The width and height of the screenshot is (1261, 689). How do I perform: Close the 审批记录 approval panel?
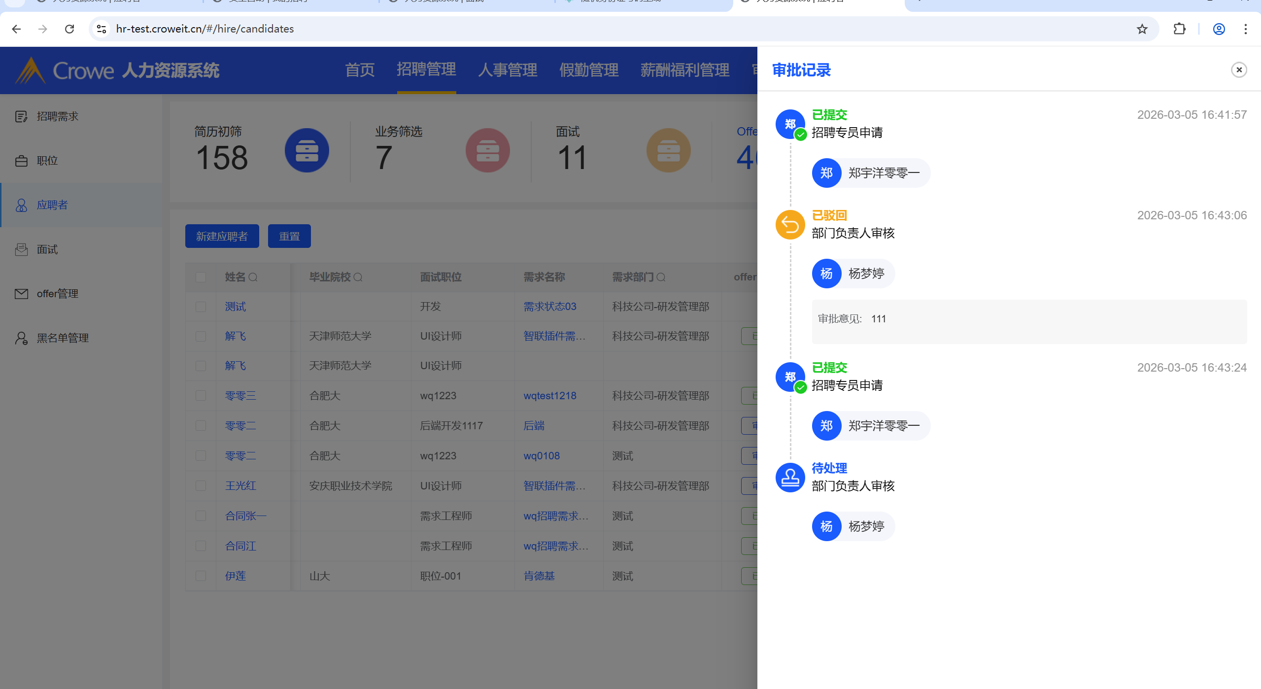coord(1239,70)
